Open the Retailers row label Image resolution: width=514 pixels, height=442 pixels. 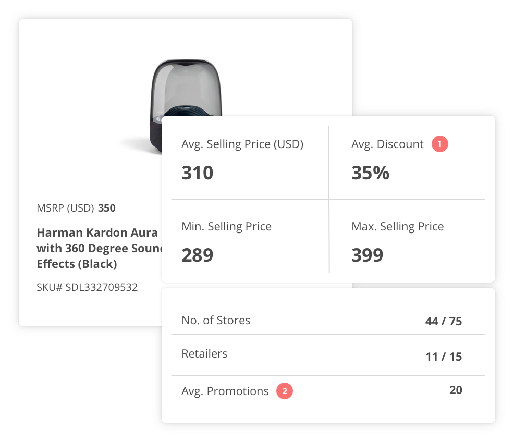pos(204,353)
